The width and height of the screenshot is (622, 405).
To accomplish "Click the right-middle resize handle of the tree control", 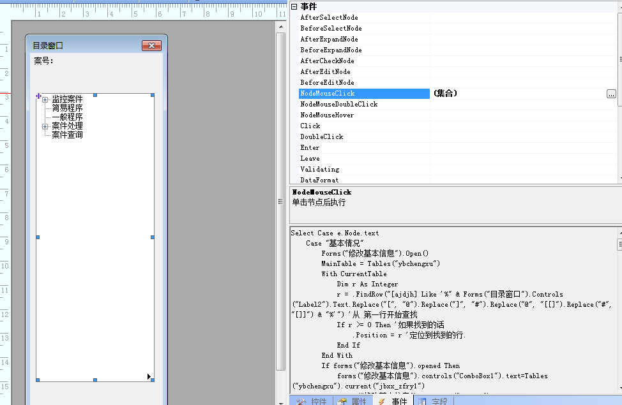I will [153, 237].
